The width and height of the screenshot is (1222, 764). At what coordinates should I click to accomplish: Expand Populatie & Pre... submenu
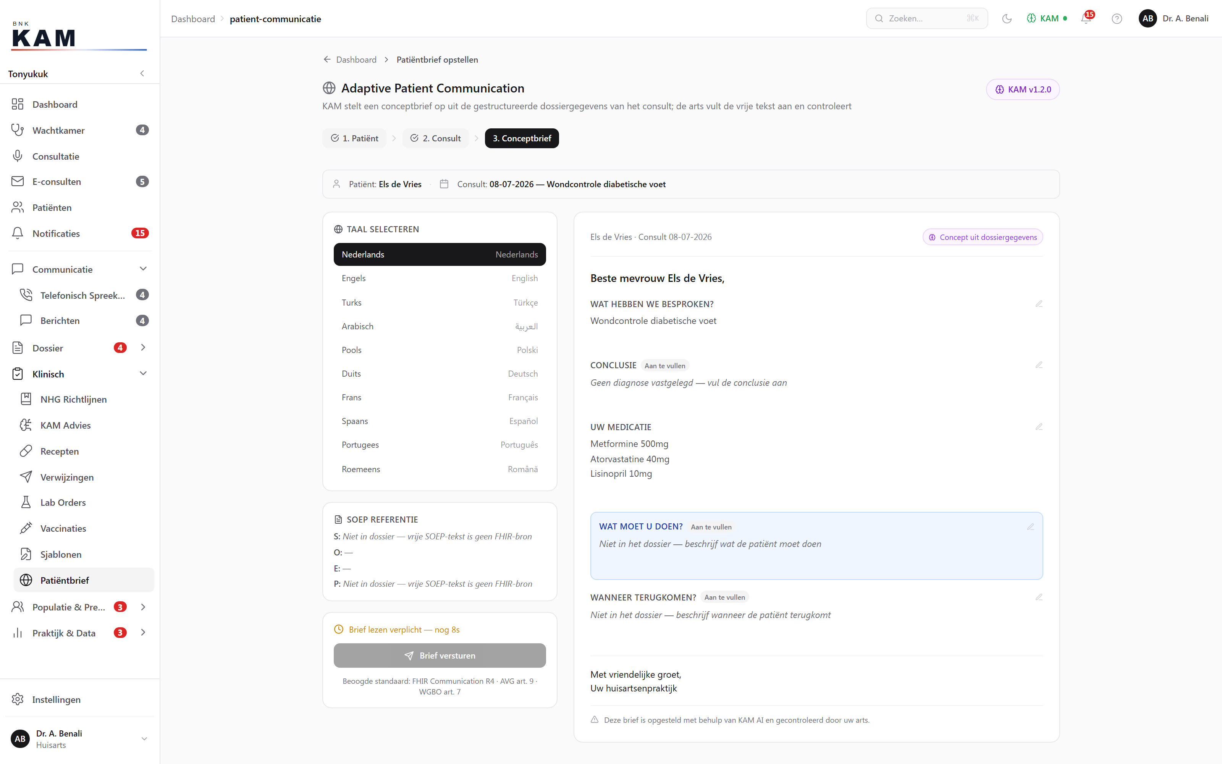[x=143, y=607]
